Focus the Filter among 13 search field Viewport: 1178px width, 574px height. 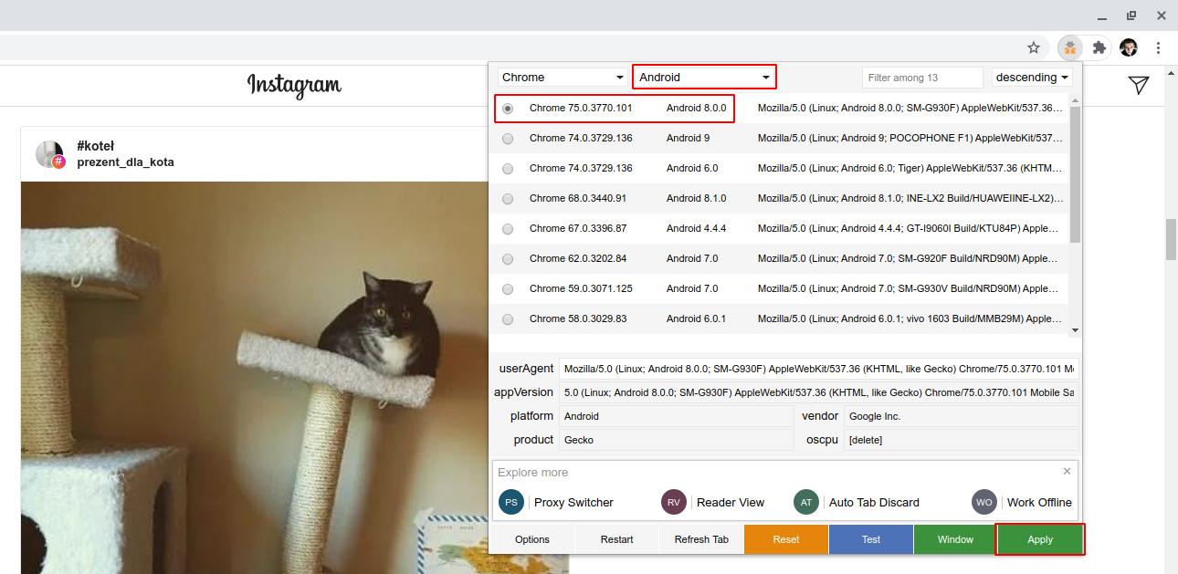[x=922, y=78]
